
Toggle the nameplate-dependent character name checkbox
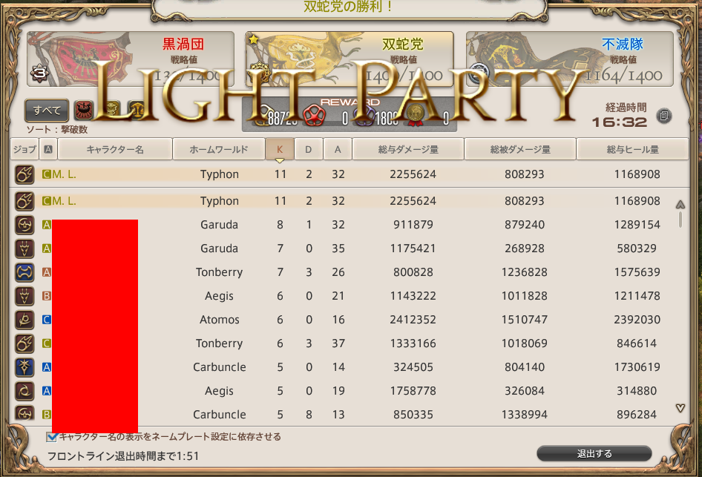51,437
